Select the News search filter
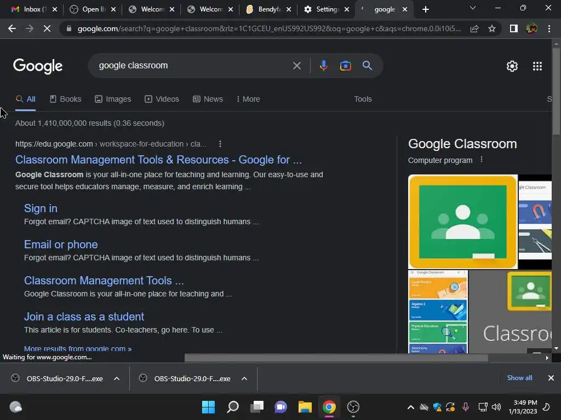This screenshot has width=561, height=420. point(208,99)
